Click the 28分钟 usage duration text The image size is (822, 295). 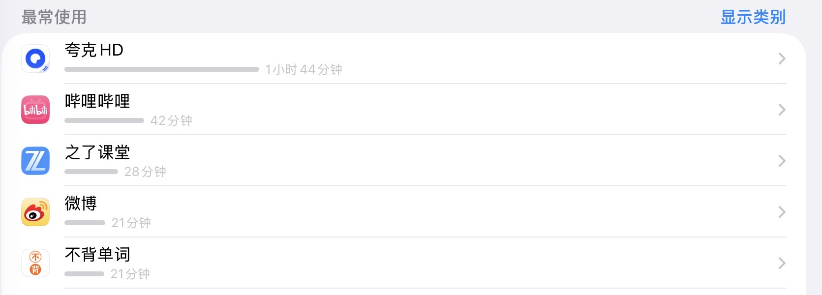click(145, 172)
